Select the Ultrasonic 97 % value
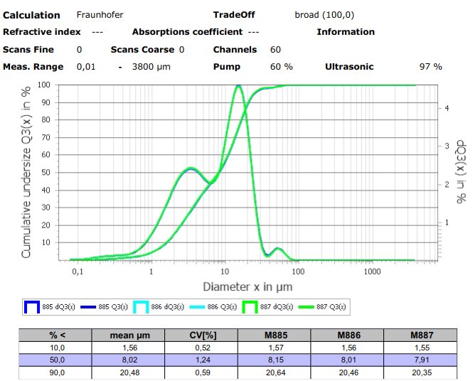This screenshot has height=381, width=473. [430, 67]
